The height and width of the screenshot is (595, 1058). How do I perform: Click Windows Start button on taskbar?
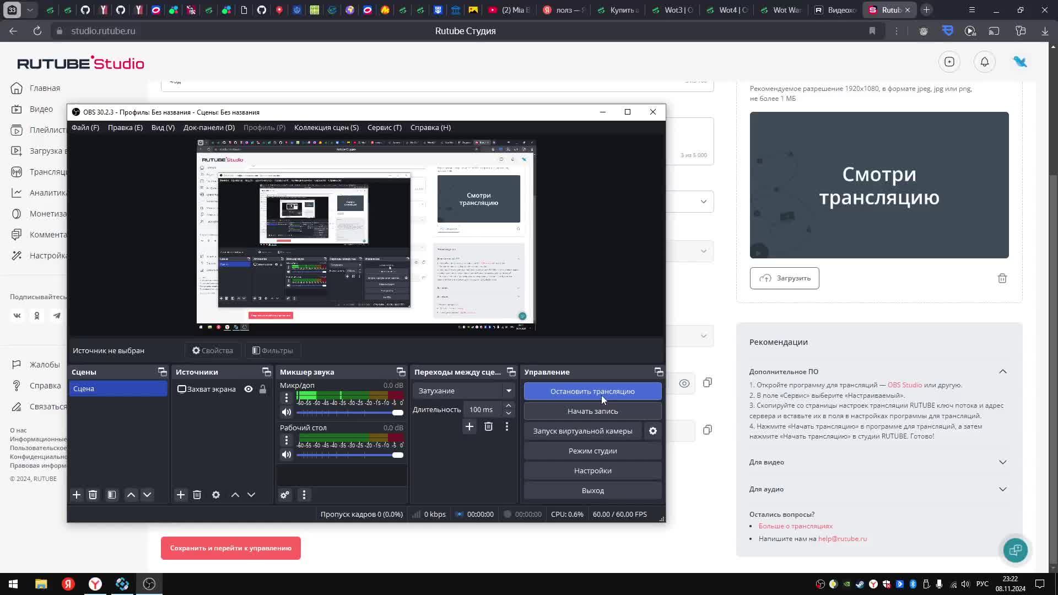13,584
